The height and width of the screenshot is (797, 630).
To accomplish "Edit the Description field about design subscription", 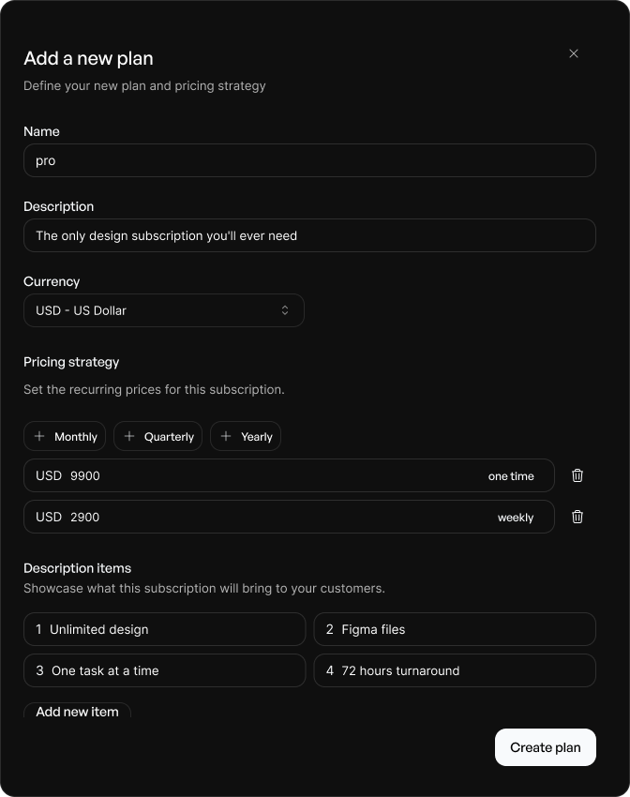I will click(x=309, y=235).
